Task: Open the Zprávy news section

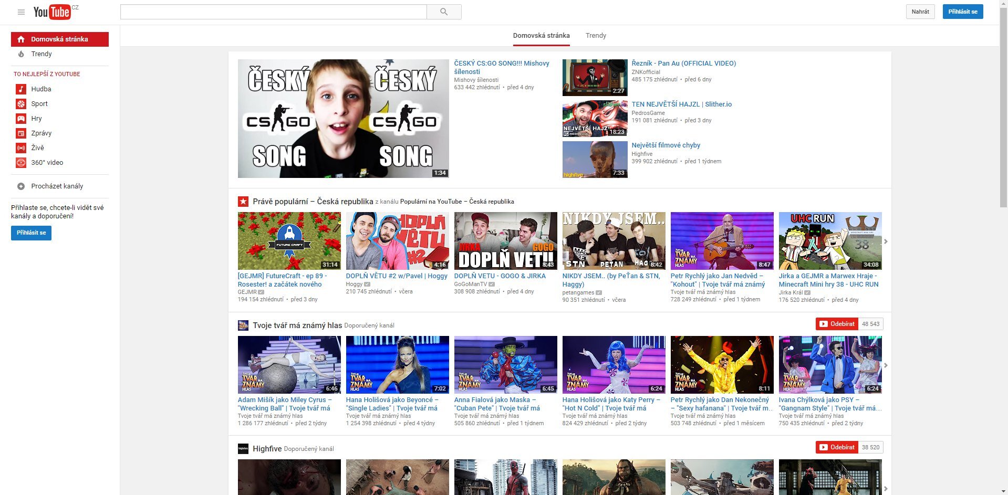Action: click(20, 133)
